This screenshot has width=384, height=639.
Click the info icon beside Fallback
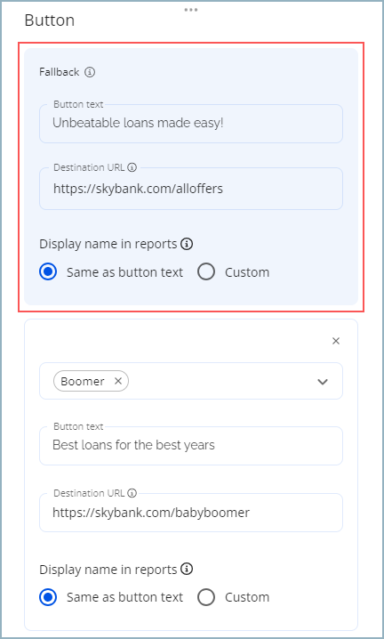coord(90,72)
